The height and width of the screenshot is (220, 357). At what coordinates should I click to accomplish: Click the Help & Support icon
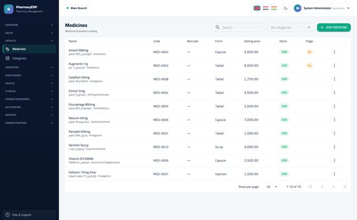click(x=7, y=214)
